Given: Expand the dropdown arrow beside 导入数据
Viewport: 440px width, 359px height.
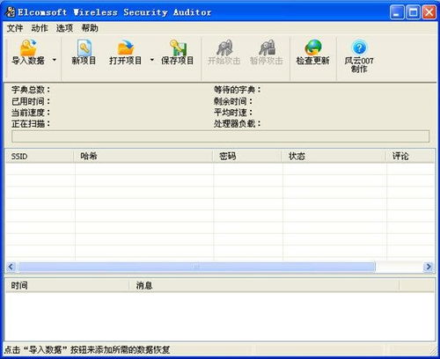Looking at the screenshot, I should [x=55, y=60].
